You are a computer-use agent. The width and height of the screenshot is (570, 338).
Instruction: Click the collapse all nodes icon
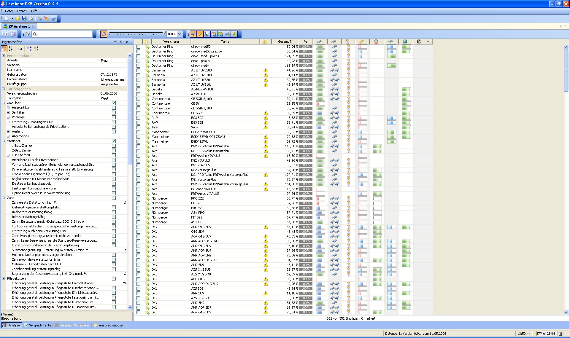[x=36, y=49]
